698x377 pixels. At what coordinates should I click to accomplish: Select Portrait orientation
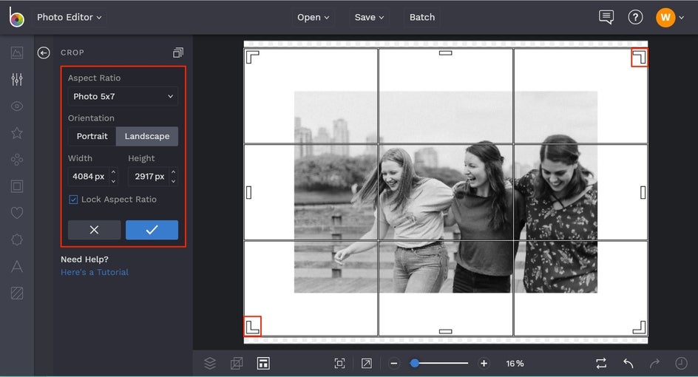[92, 136]
